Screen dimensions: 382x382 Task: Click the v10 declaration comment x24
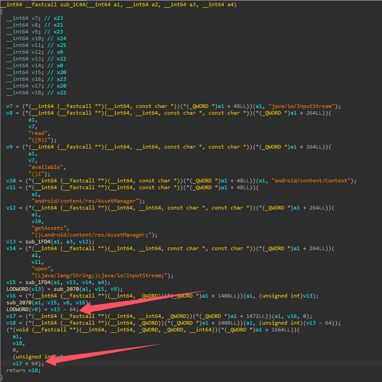57,38
